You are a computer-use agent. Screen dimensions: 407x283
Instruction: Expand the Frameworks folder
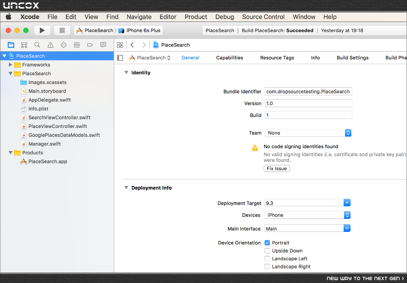click(11, 65)
